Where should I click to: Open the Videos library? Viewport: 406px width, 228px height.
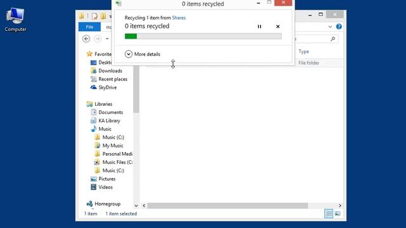pos(101,187)
